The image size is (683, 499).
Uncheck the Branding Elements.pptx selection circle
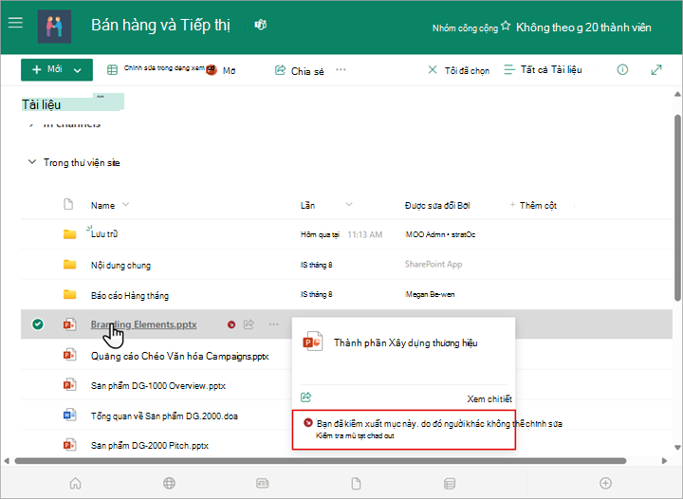coord(38,323)
